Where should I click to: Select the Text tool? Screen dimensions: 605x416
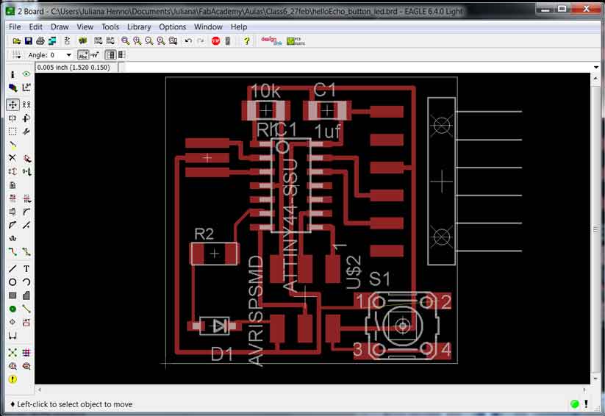[26, 268]
